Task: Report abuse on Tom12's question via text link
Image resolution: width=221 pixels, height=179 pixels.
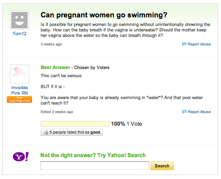Action: click(x=199, y=44)
